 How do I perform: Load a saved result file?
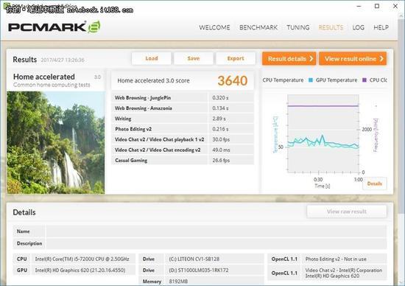coord(152,58)
